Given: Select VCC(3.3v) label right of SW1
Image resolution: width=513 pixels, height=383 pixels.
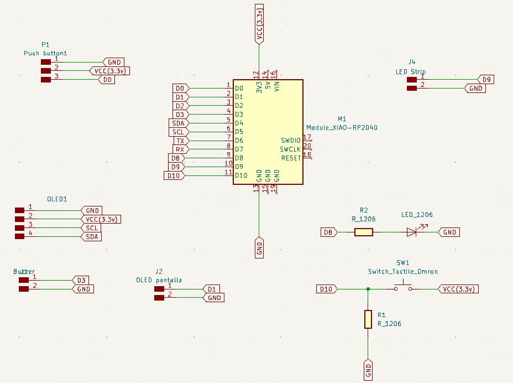Looking at the screenshot, I should pos(458,289).
